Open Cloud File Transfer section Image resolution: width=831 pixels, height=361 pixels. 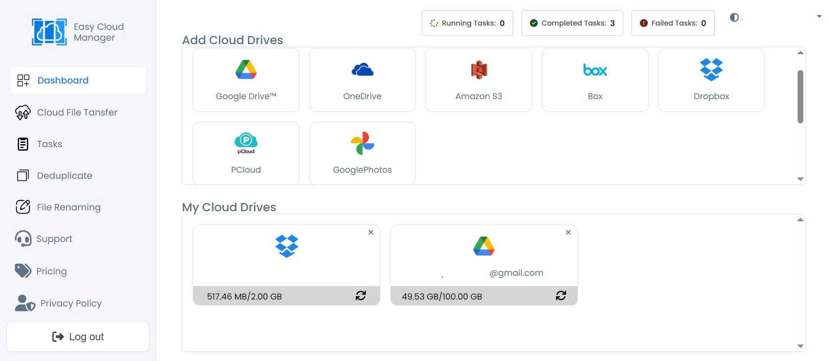pyautogui.click(x=77, y=113)
